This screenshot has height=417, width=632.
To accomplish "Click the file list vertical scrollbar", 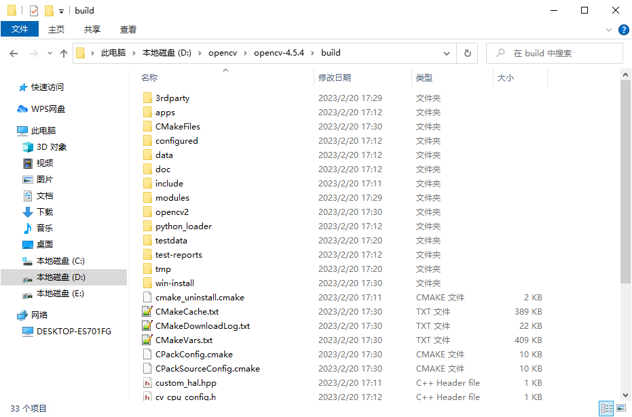I will (x=625, y=182).
